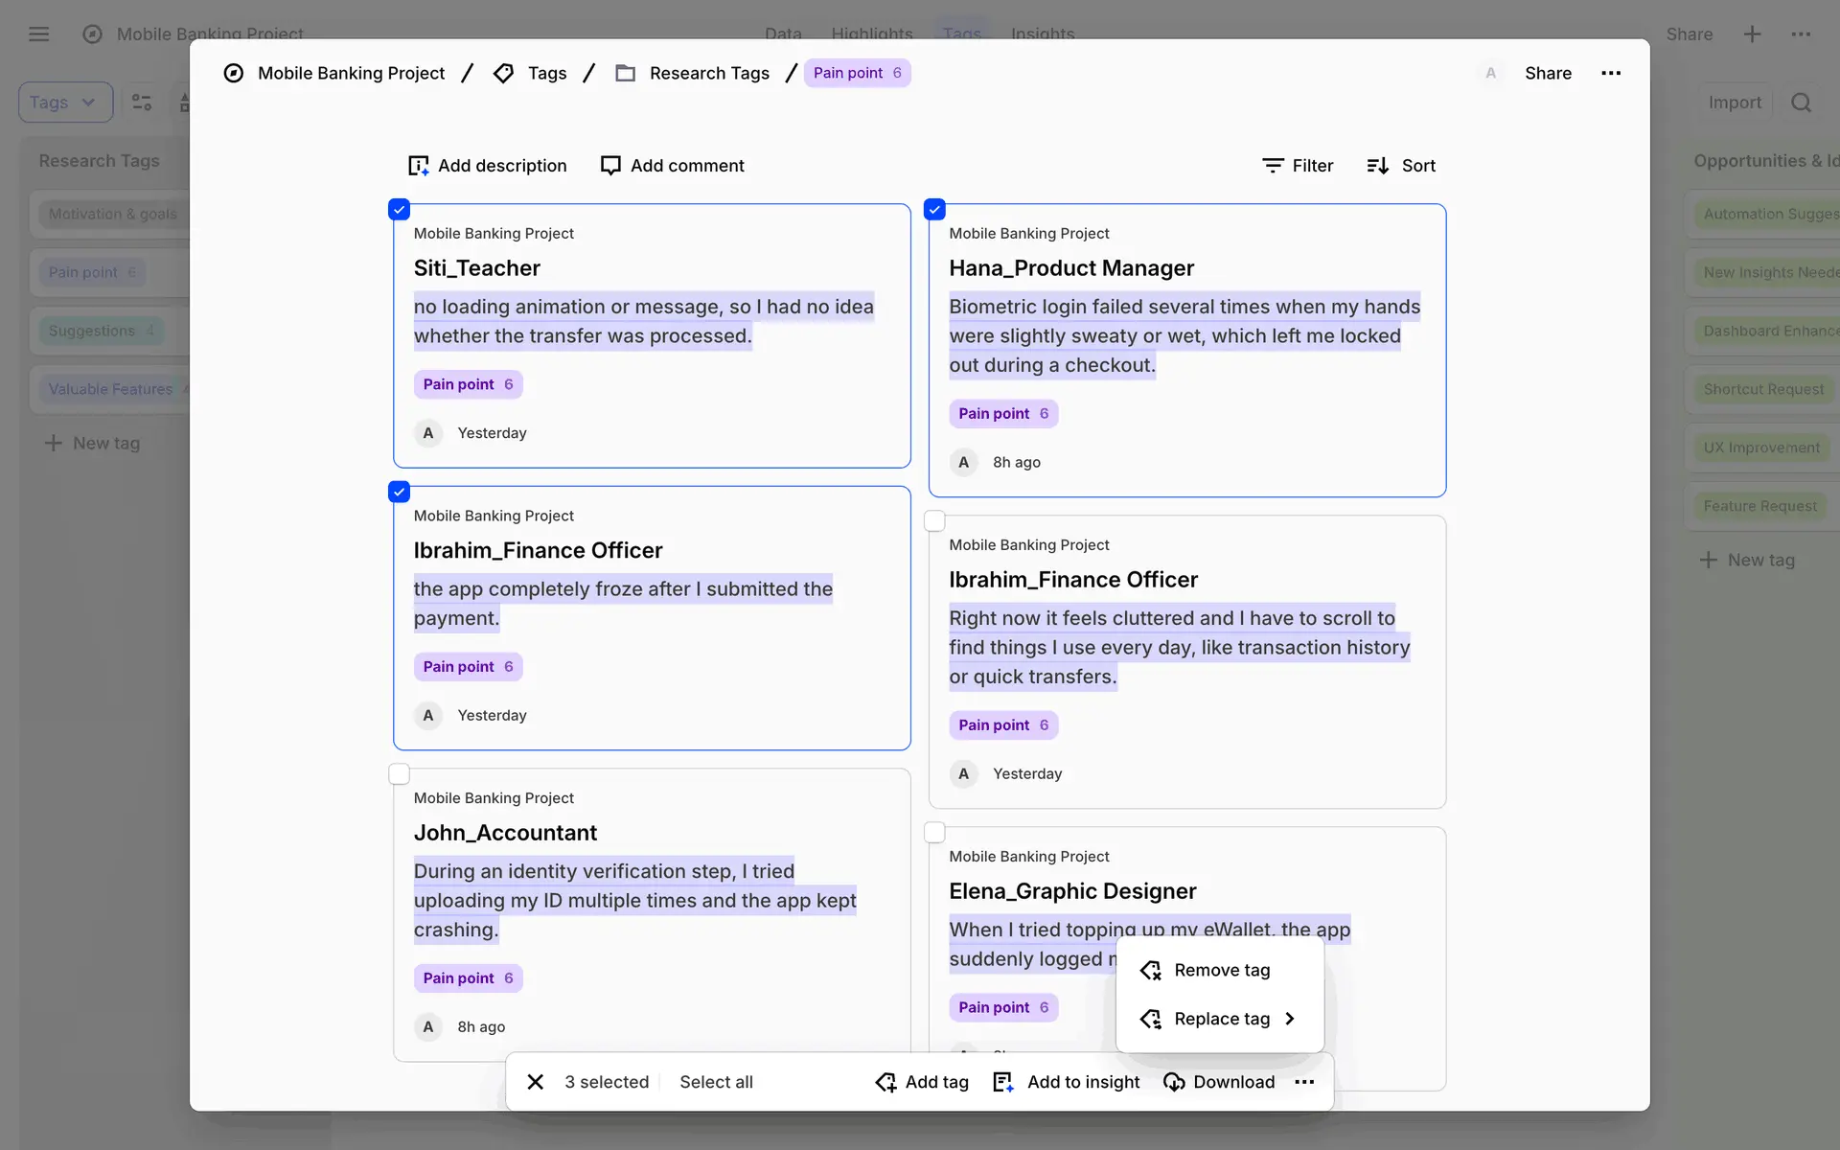
Task: Open Ibrahim's cluttered-layout highlight card
Action: [x=1186, y=661]
